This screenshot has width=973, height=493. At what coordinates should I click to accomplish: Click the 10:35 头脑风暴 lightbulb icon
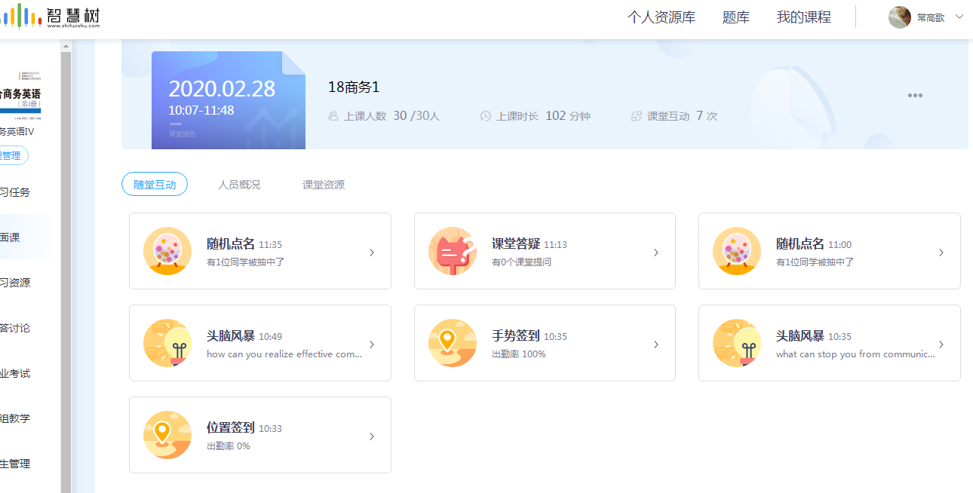pyautogui.click(x=737, y=343)
